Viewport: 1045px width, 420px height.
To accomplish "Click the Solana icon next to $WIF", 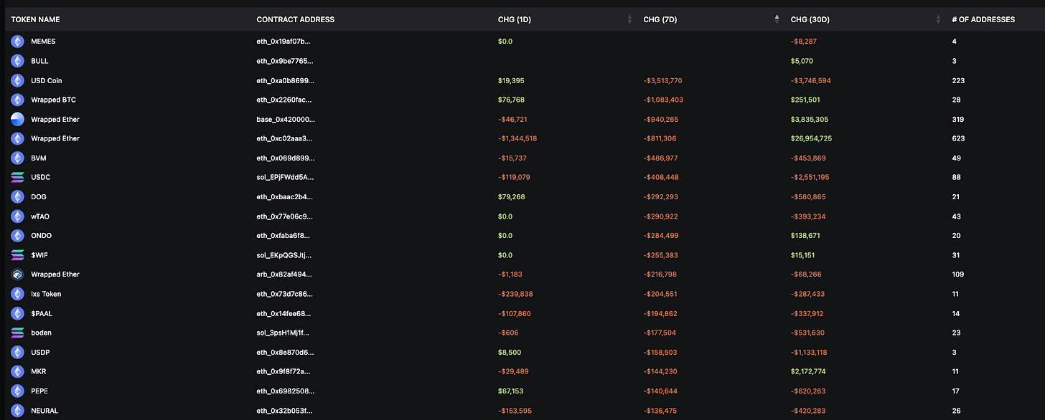I will click(x=17, y=255).
